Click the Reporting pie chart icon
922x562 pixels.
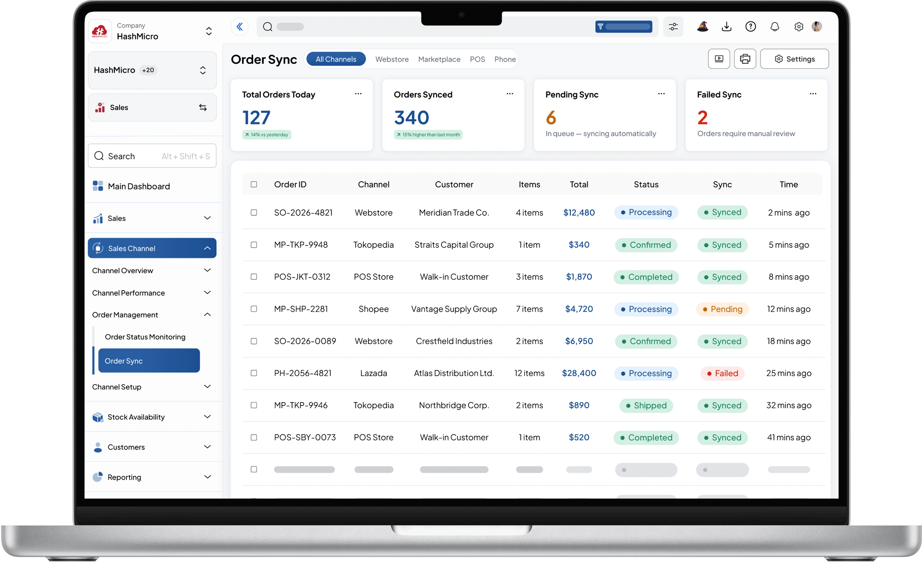[x=97, y=477]
